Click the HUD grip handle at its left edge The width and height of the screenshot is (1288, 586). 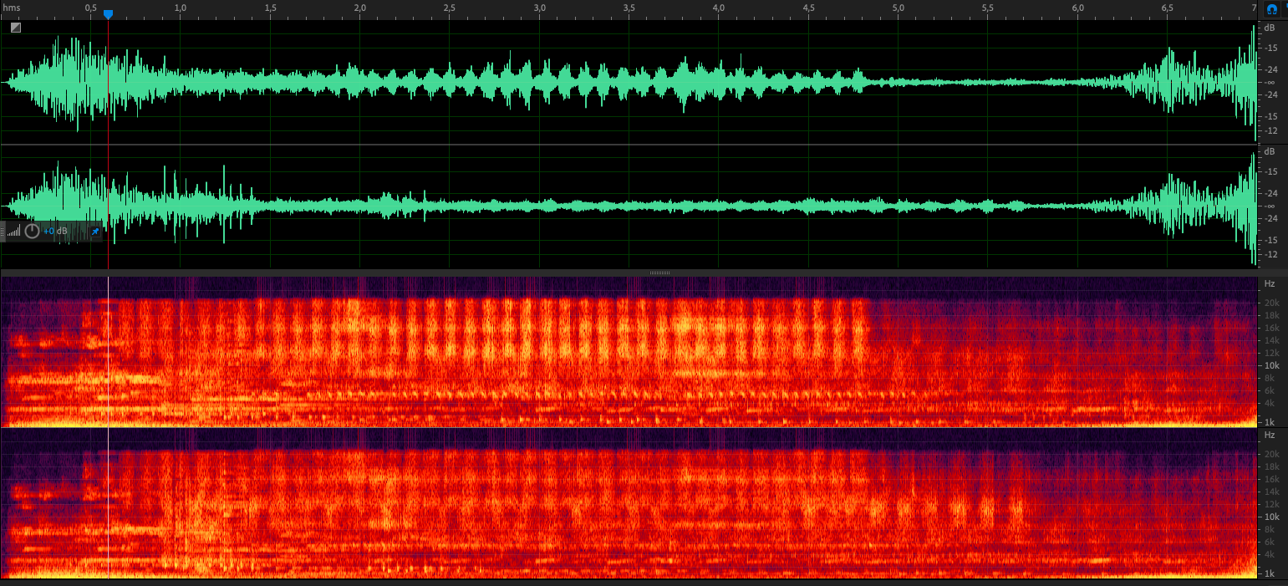tap(3, 232)
